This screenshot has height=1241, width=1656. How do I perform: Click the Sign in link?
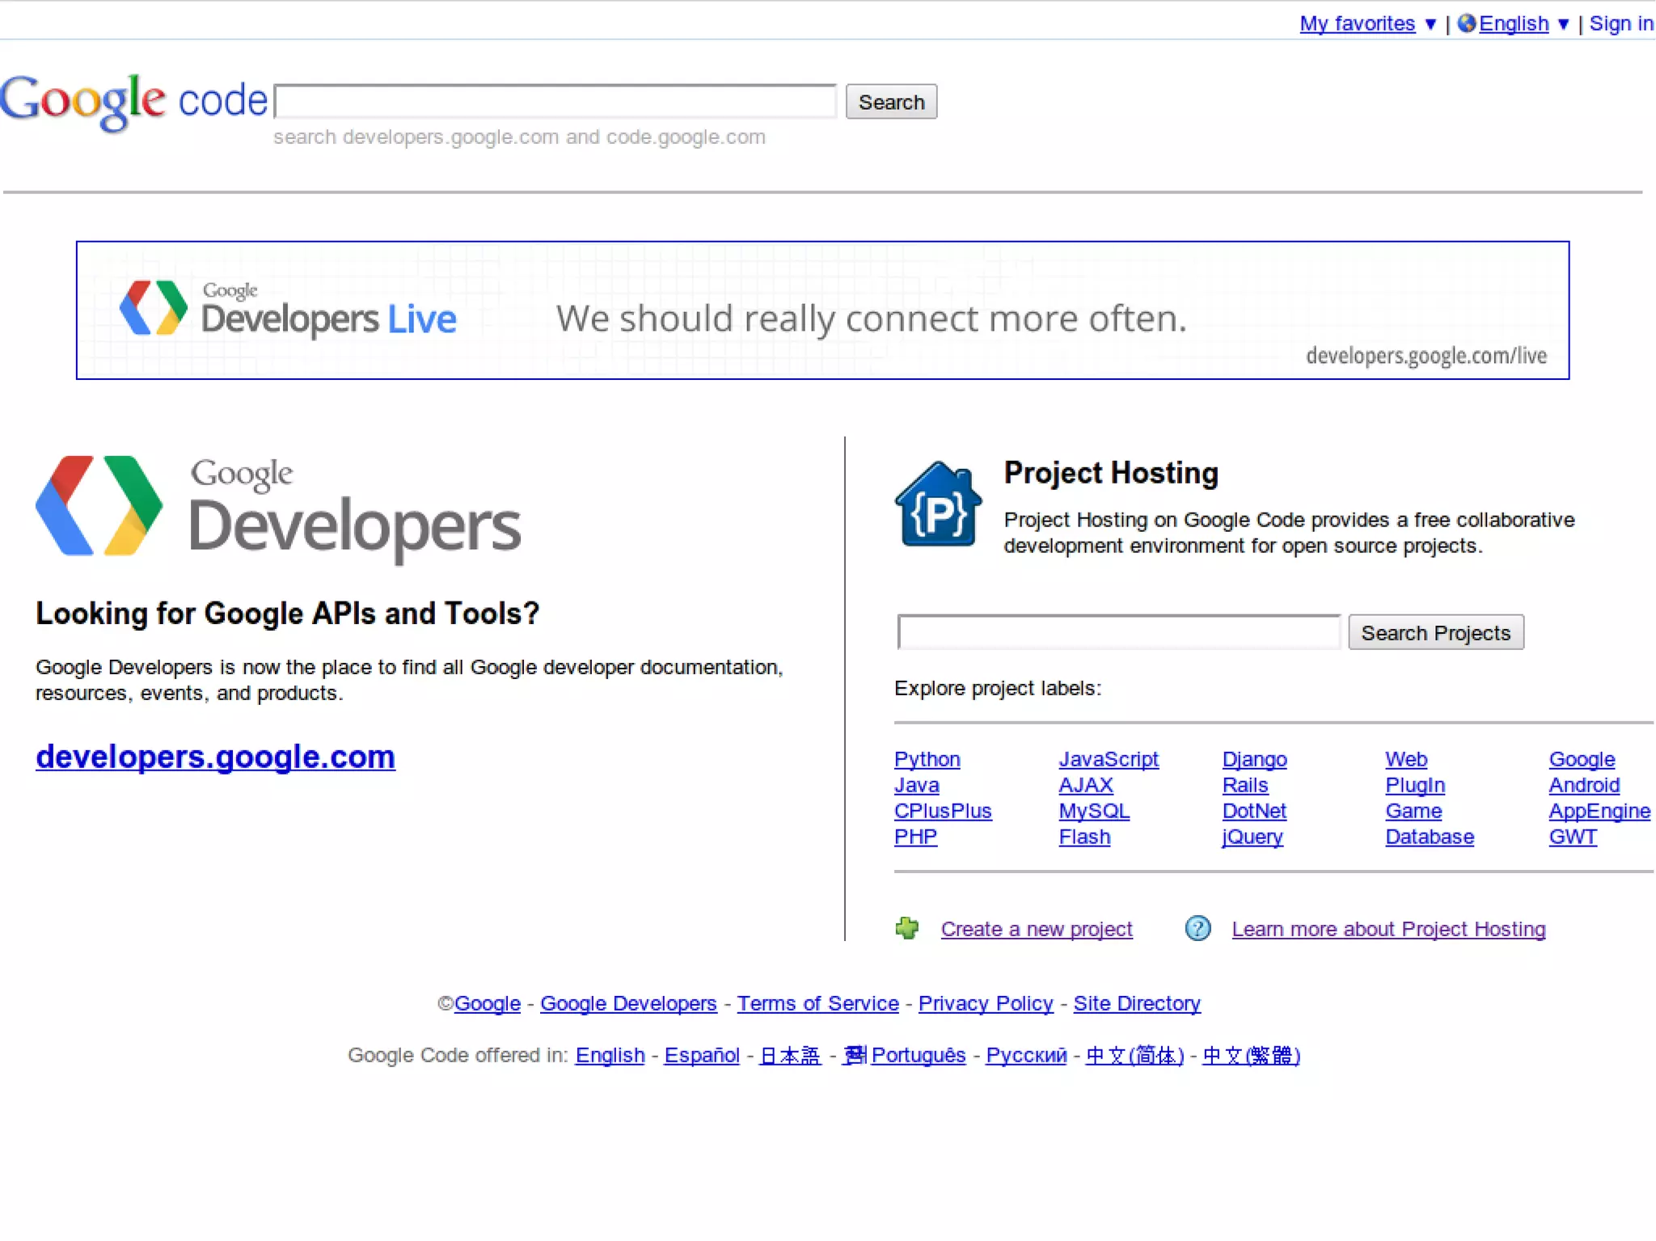(1620, 23)
